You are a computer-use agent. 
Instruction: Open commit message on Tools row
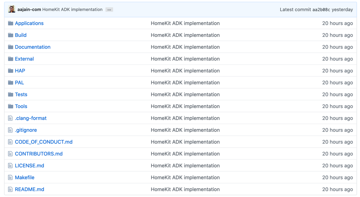click(x=185, y=106)
